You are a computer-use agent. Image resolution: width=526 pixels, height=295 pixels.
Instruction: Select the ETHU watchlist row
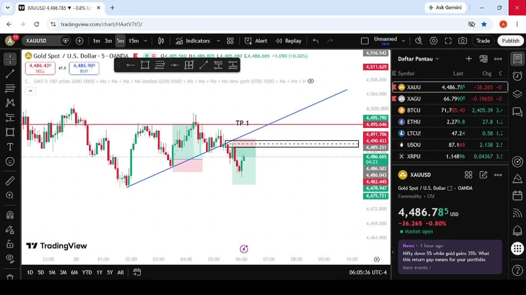point(450,122)
